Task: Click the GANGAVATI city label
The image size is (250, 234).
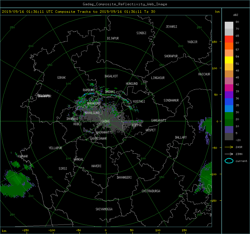Action: click(x=159, y=120)
